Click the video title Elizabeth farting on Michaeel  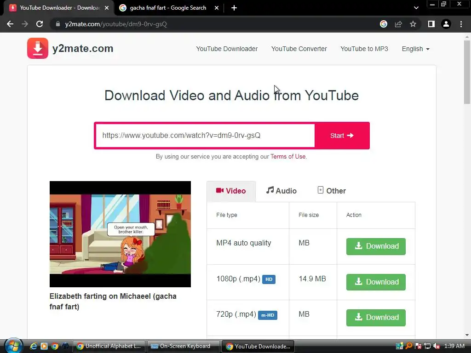(x=113, y=302)
